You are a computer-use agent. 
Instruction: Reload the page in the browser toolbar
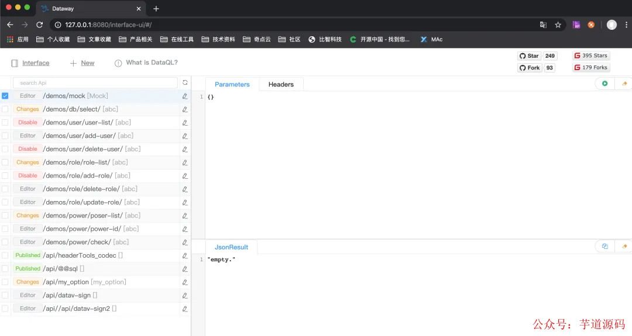(x=40, y=25)
